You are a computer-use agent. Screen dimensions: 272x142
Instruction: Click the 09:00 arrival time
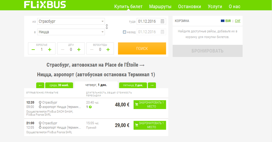point(30,107)
